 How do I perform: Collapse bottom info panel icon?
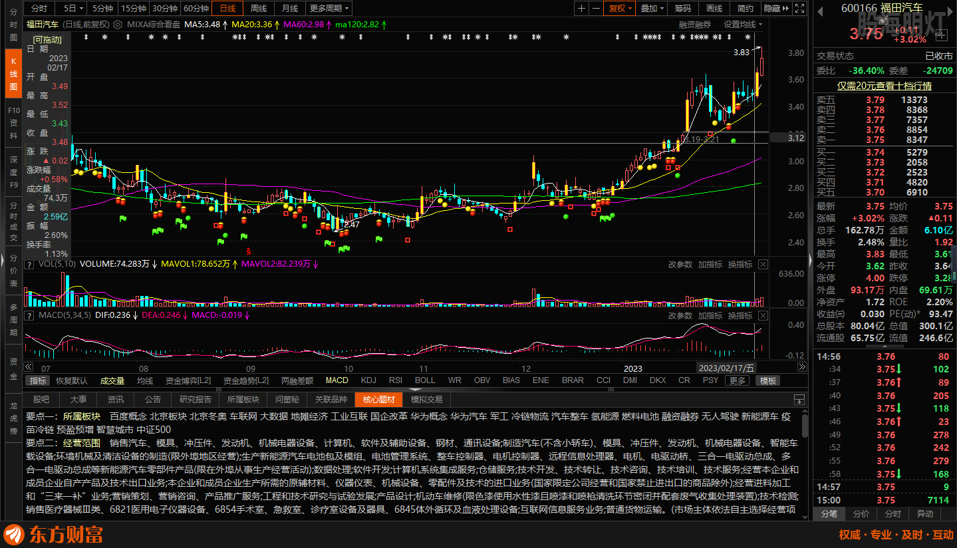[x=799, y=400]
